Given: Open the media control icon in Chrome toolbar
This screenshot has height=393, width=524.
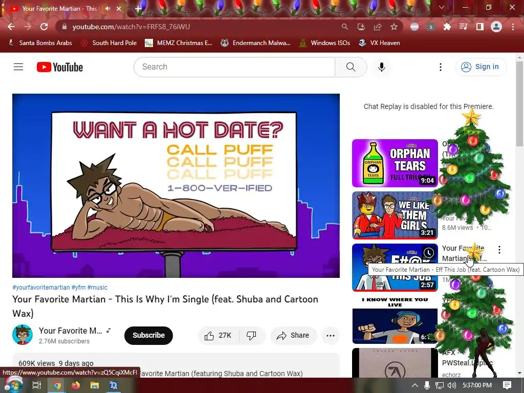Looking at the screenshot, I should click(x=463, y=27).
